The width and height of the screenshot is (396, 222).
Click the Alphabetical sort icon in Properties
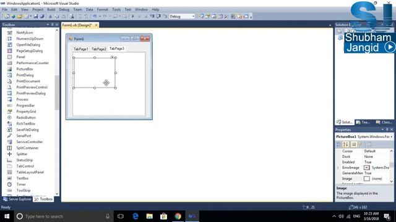click(x=346, y=144)
